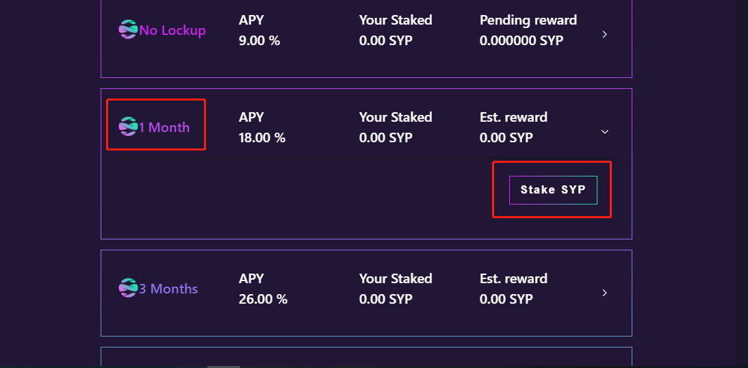Expand the 3 Months pool chevron
Screen dimensions: 748x368
pyautogui.click(x=604, y=293)
